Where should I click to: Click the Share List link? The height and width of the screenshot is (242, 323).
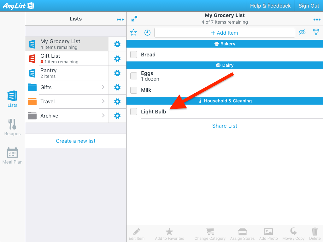tap(225, 126)
